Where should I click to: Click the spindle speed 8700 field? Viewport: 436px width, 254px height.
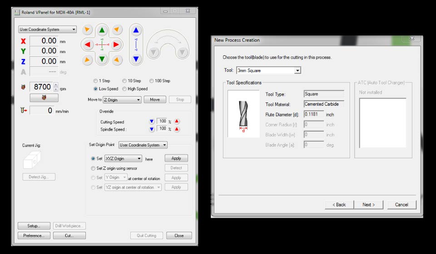(x=41, y=87)
